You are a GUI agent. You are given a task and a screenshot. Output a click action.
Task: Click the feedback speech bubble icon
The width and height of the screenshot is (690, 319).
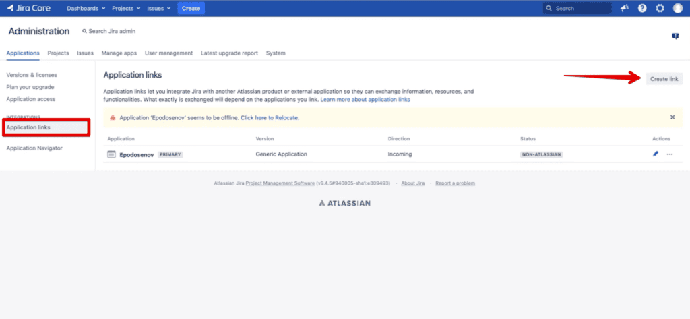675,36
